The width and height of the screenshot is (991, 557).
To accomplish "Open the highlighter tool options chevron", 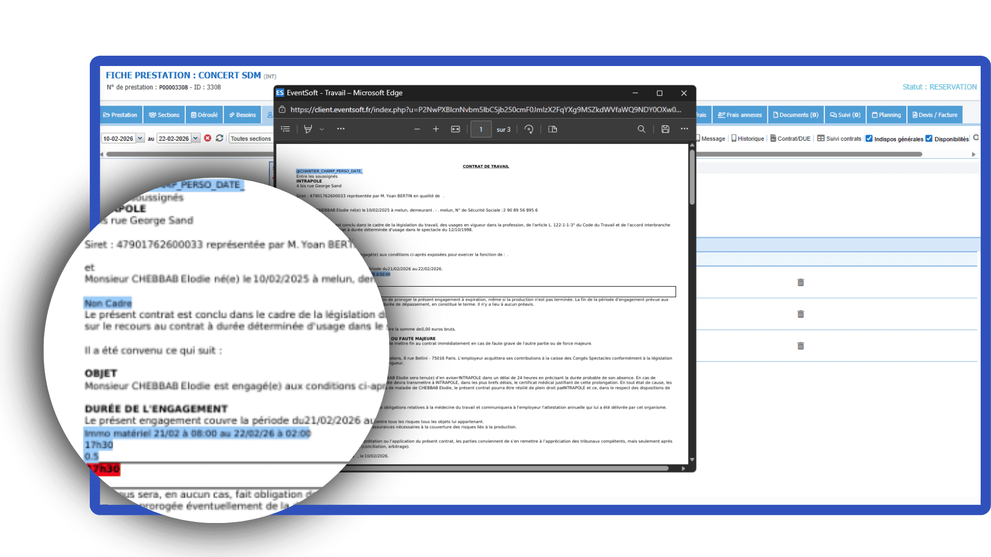I will (322, 129).
